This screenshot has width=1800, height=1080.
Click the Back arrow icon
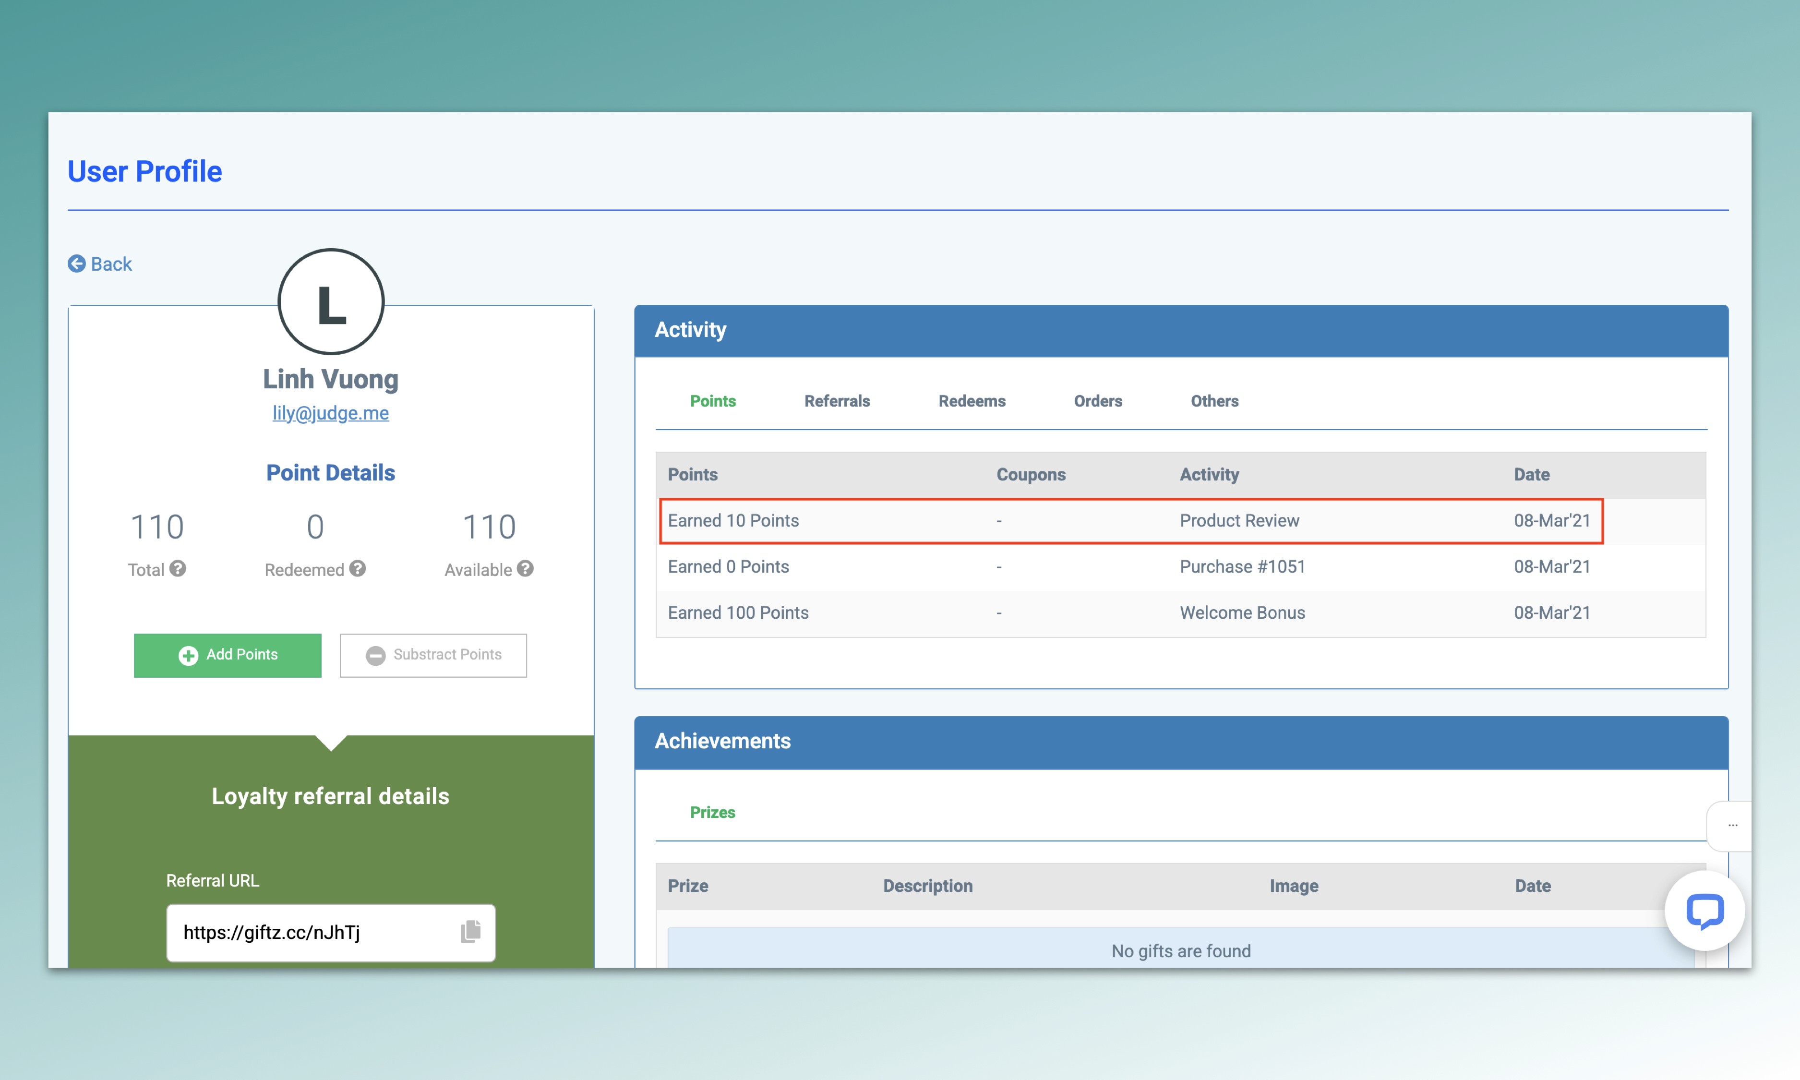point(76,264)
